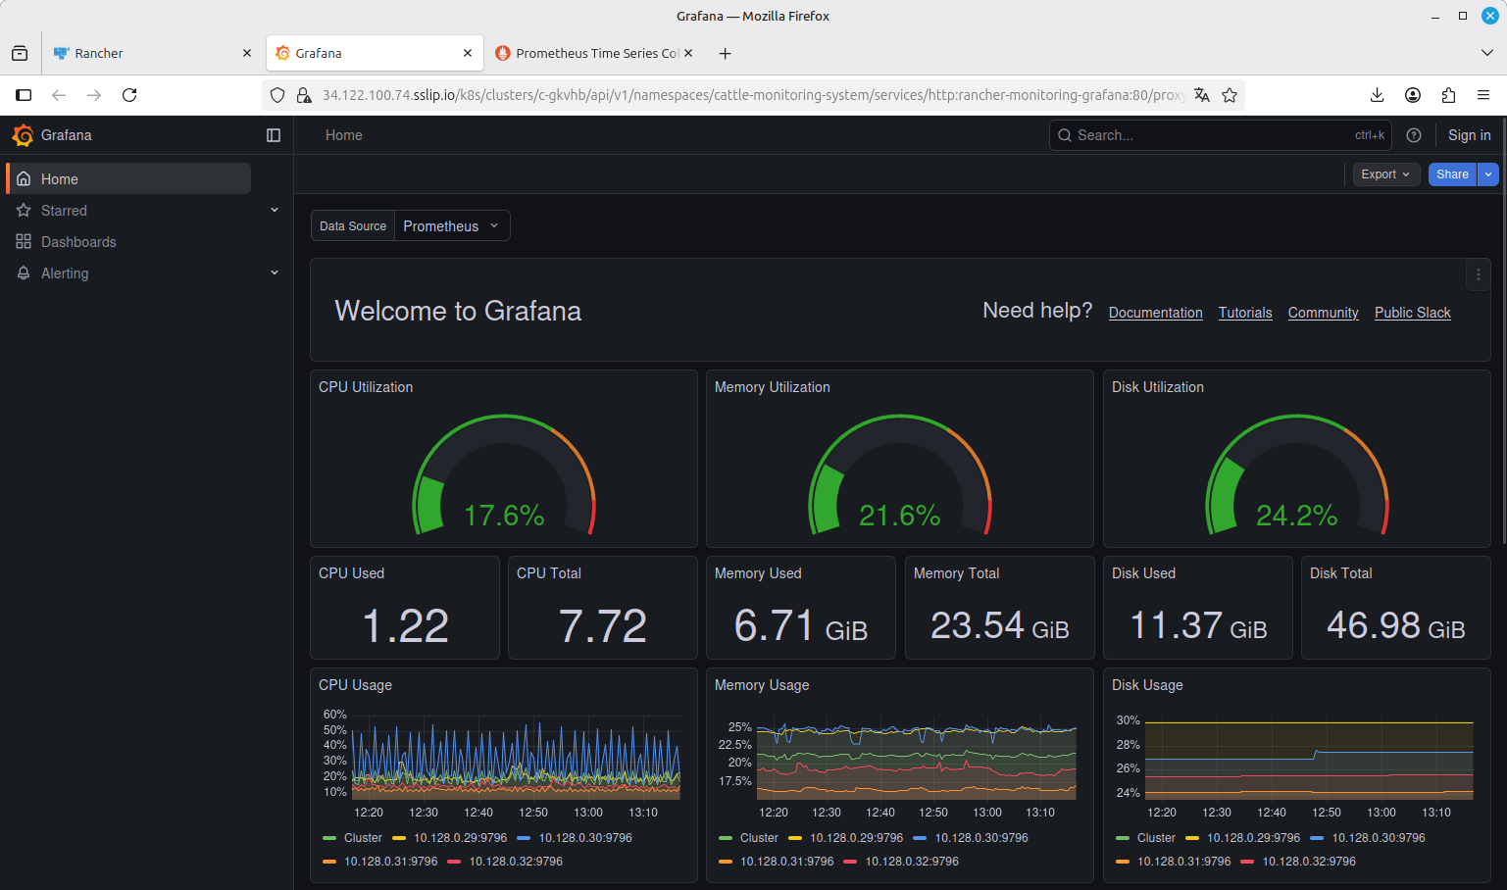Open the Prometheus data source dropdown
Viewport: 1507px width, 890px height.
[x=452, y=226]
